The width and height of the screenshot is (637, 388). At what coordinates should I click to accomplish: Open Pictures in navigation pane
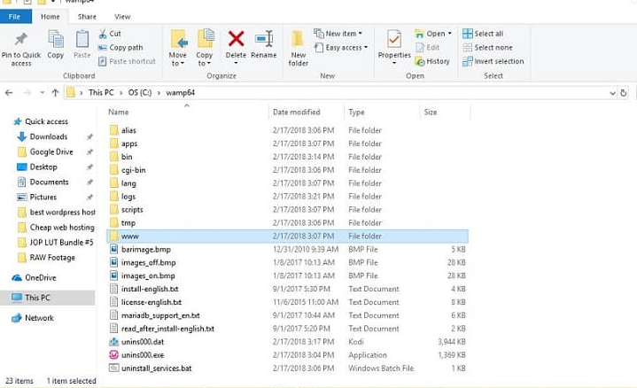tap(36, 197)
